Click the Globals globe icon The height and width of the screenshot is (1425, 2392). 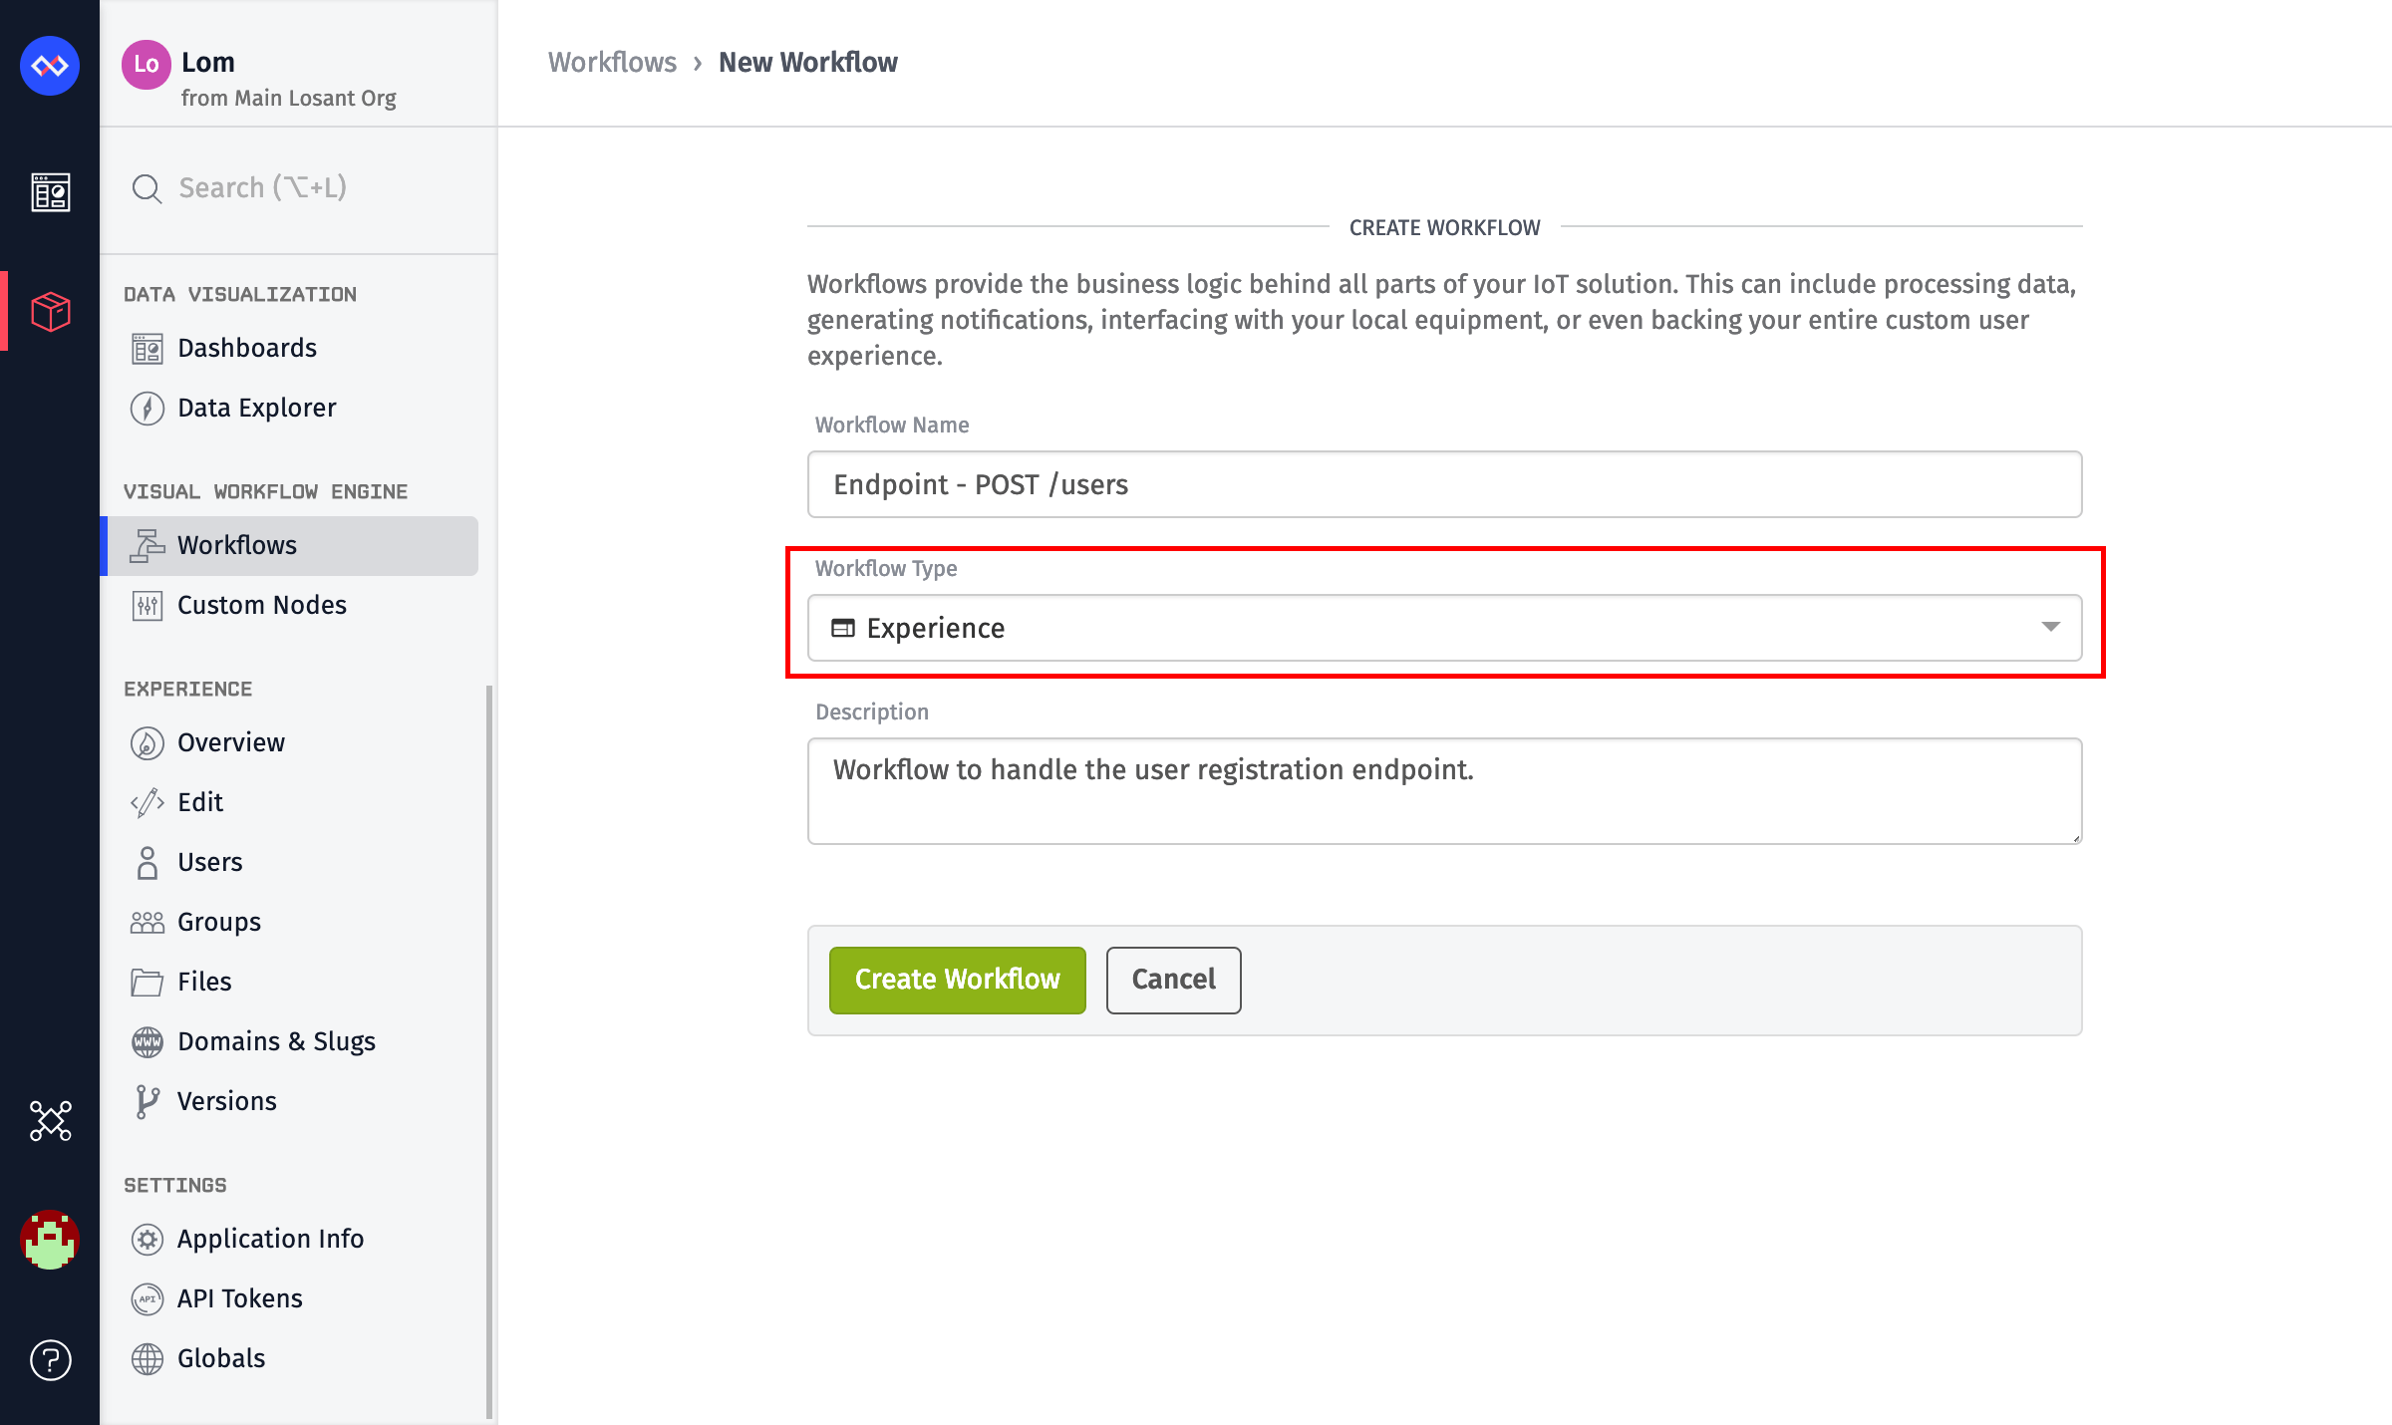pos(148,1359)
